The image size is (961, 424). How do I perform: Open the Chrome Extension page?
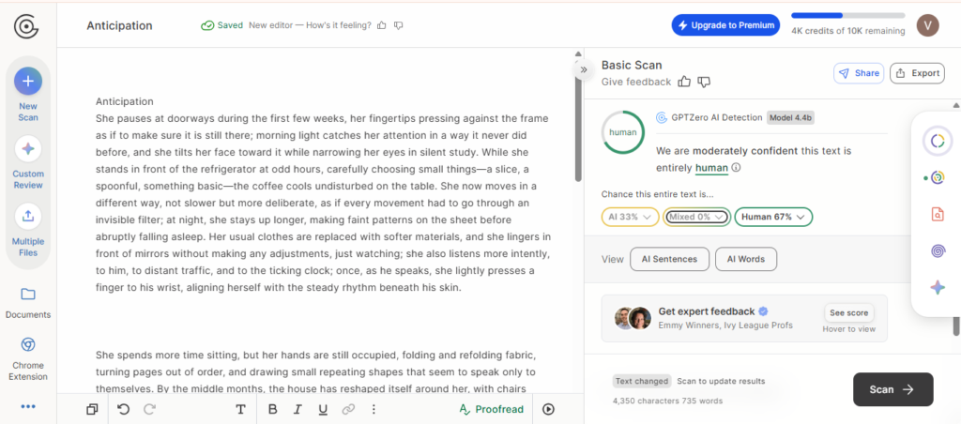point(28,344)
